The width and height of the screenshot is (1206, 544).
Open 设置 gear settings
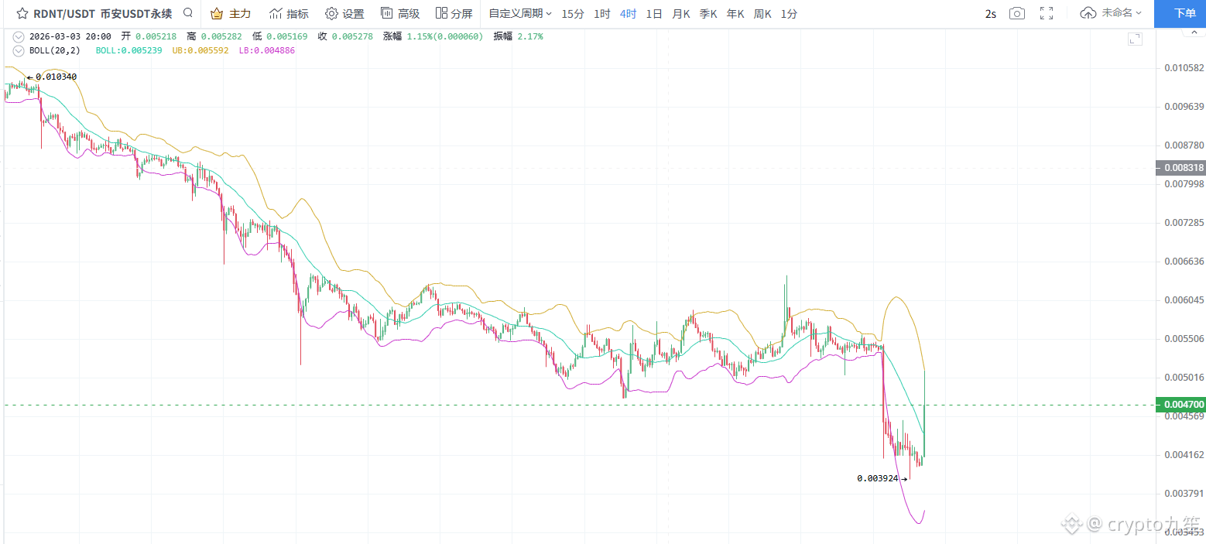pos(344,13)
